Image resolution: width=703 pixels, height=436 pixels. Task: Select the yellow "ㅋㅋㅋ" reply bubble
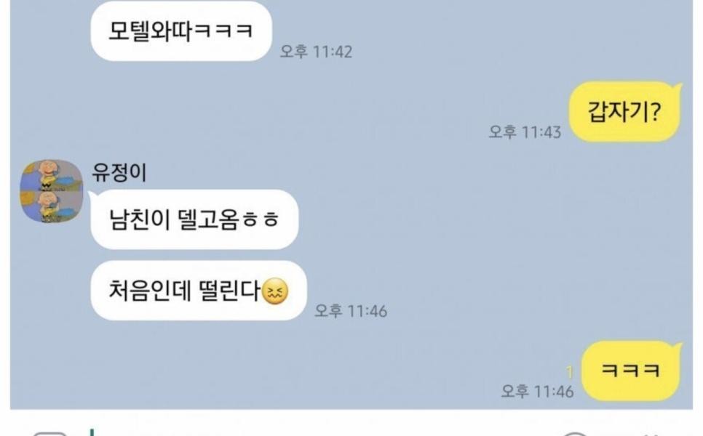tap(630, 371)
